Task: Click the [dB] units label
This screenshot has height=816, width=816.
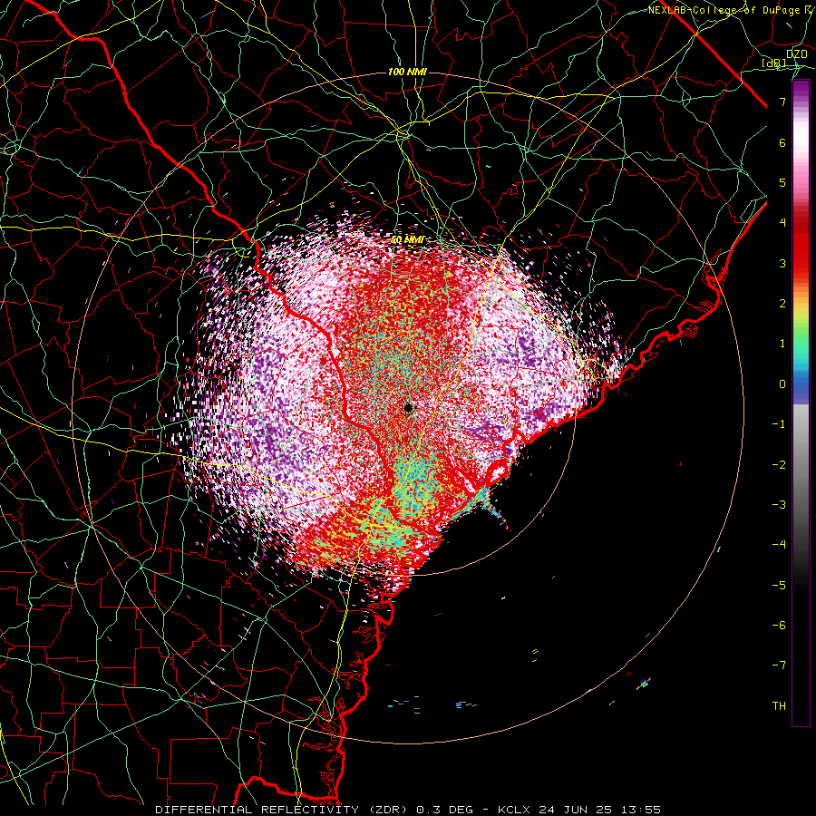Action: 774,63
